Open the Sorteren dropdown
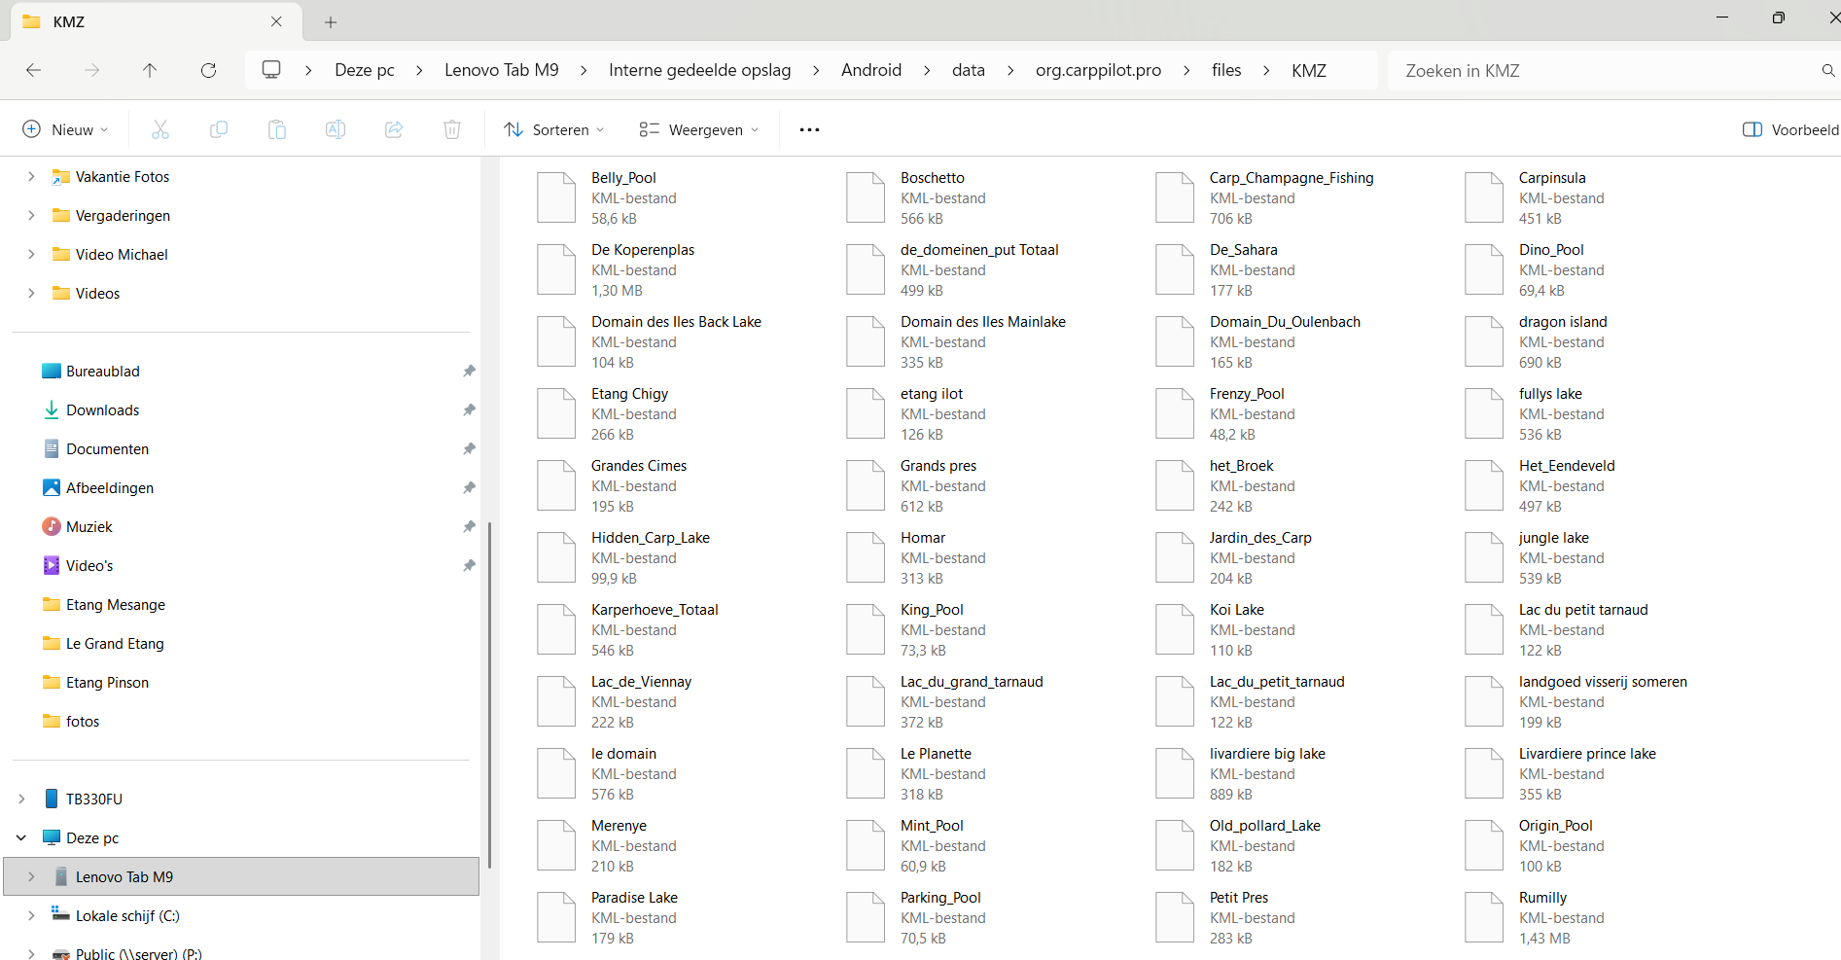The height and width of the screenshot is (960, 1841). coord(554,129)
